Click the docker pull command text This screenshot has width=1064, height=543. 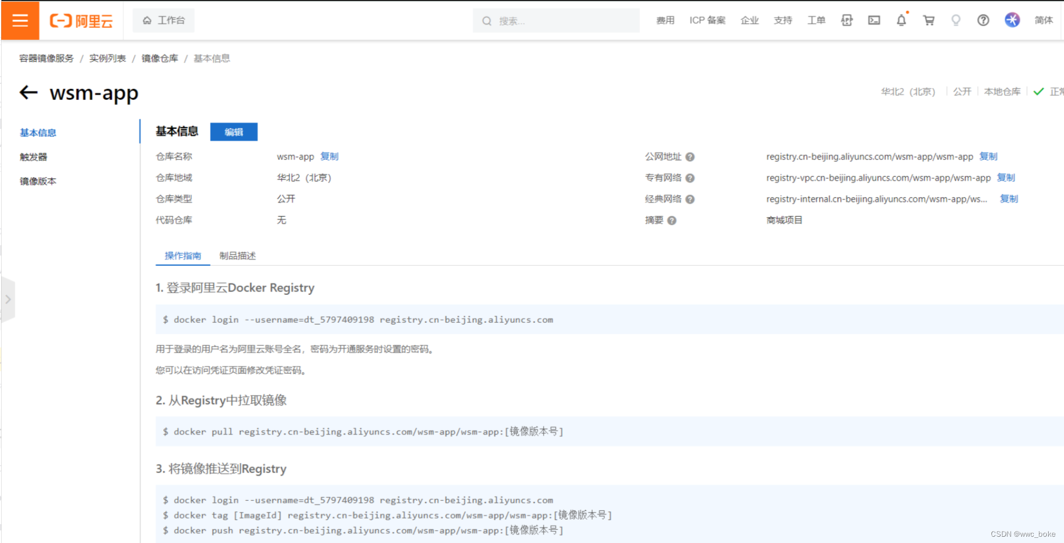[x=363, y=432]
